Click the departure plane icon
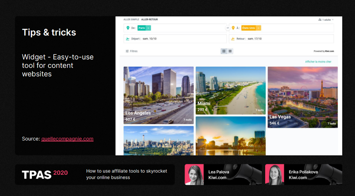 [x=128, y=39]
